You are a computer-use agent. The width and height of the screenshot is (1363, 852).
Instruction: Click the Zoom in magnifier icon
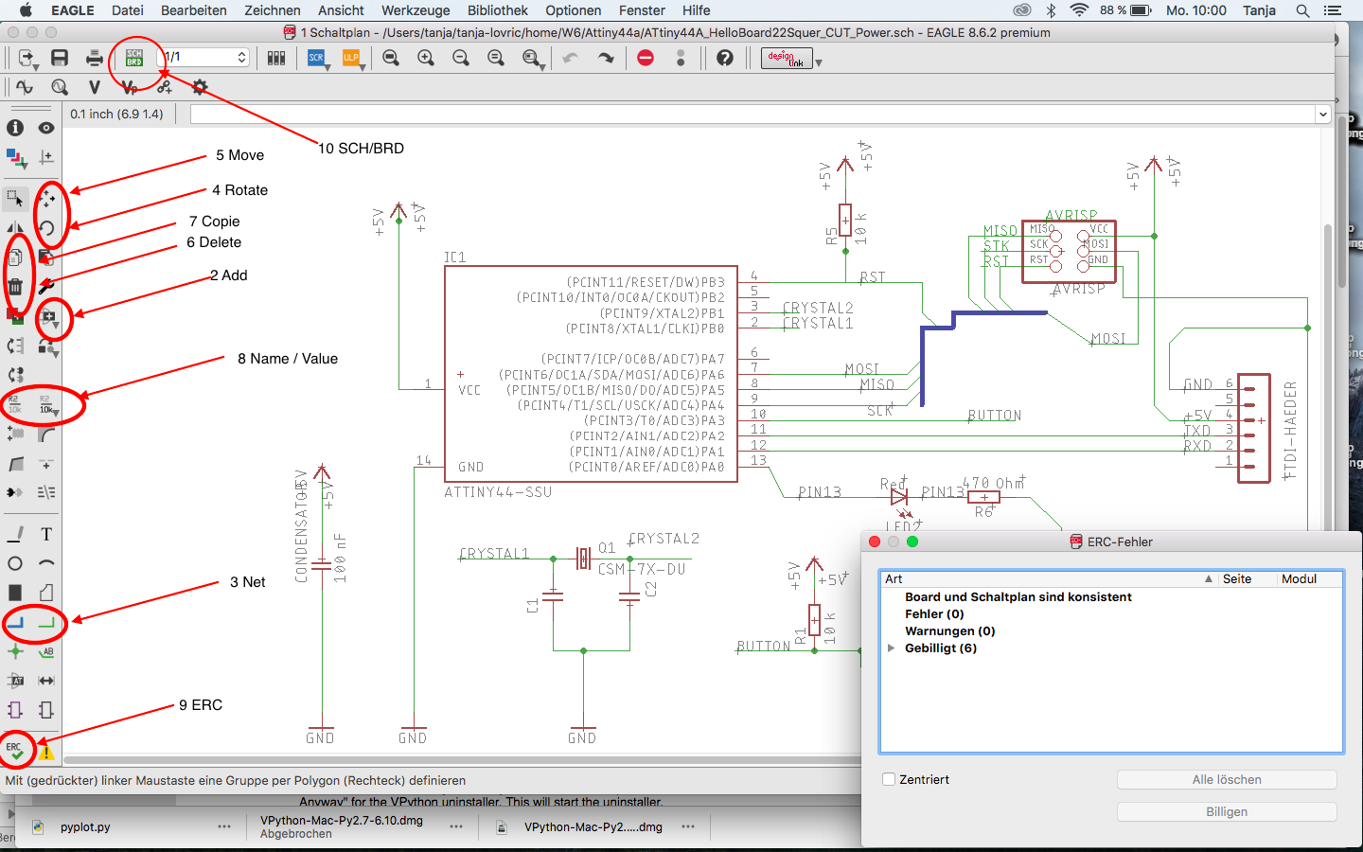426,58
